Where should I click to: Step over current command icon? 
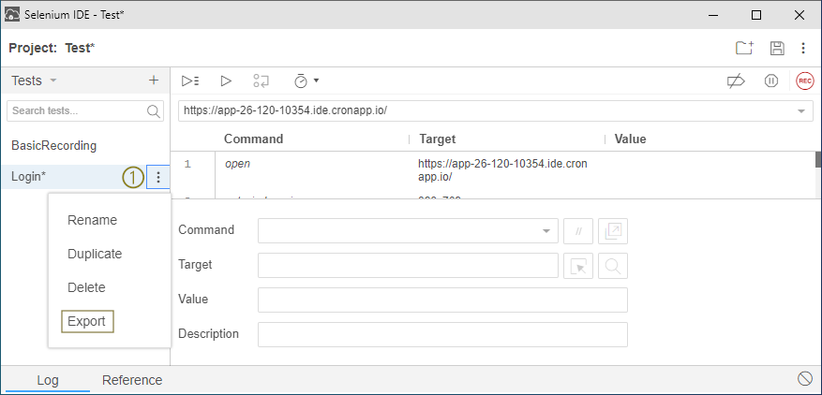pyautogui.click(x=262, y=80)
